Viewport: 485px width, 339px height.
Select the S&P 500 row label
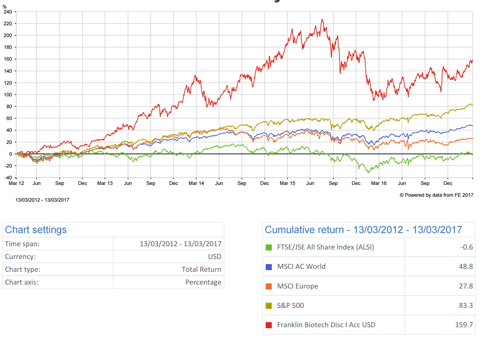(x=290, y=306)
